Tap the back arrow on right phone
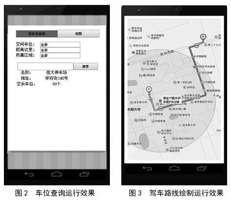This screenshot has width=231, height=200. coord(147,168)
